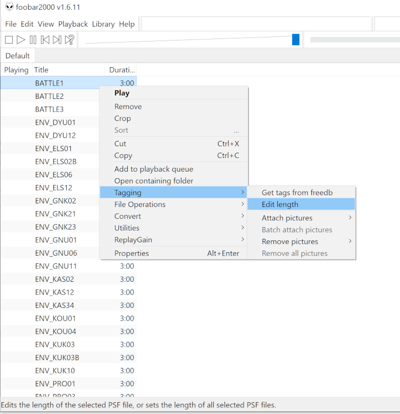The image size is (400, 414).
Task: Open the Library menu
Action: [x=103, y=24]
